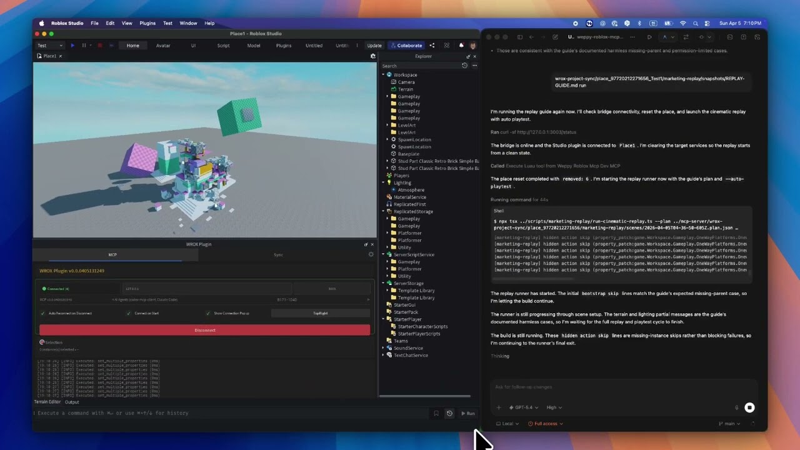Click the run triangle in chat header
This screenshot has height=450, width=800.
click(x=649, y=37)
